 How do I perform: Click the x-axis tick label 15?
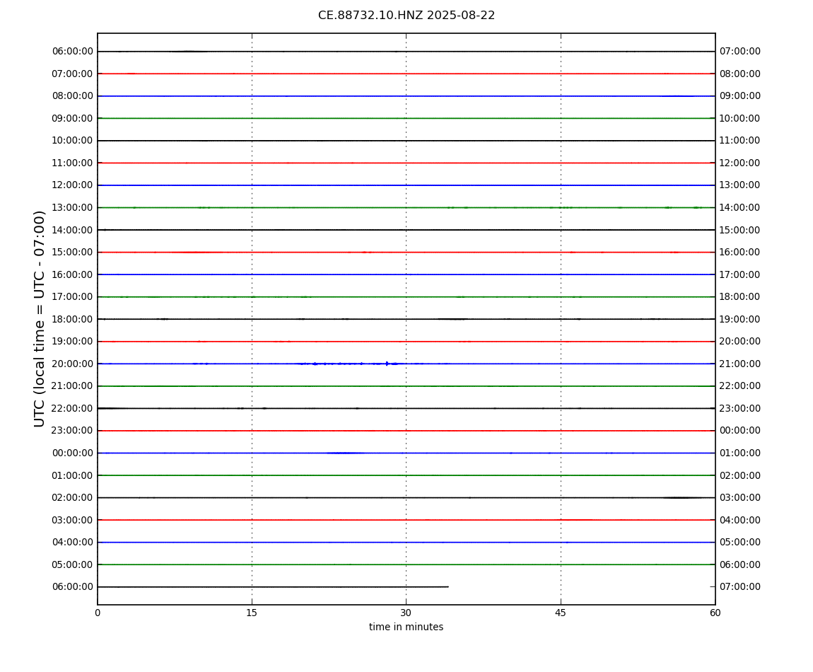(252, 613)
